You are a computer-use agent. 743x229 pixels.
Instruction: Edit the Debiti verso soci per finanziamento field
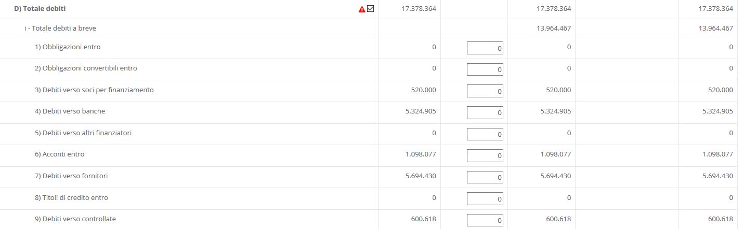coord(485,91)
